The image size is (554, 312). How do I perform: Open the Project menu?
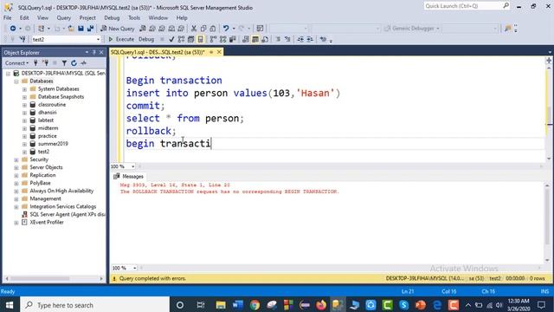click(x=87, y=17)
